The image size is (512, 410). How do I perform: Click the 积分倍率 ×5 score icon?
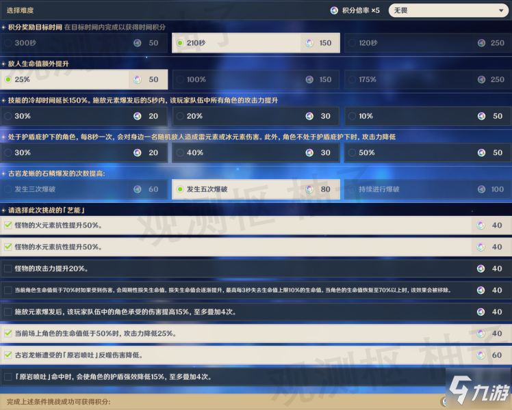334,10
